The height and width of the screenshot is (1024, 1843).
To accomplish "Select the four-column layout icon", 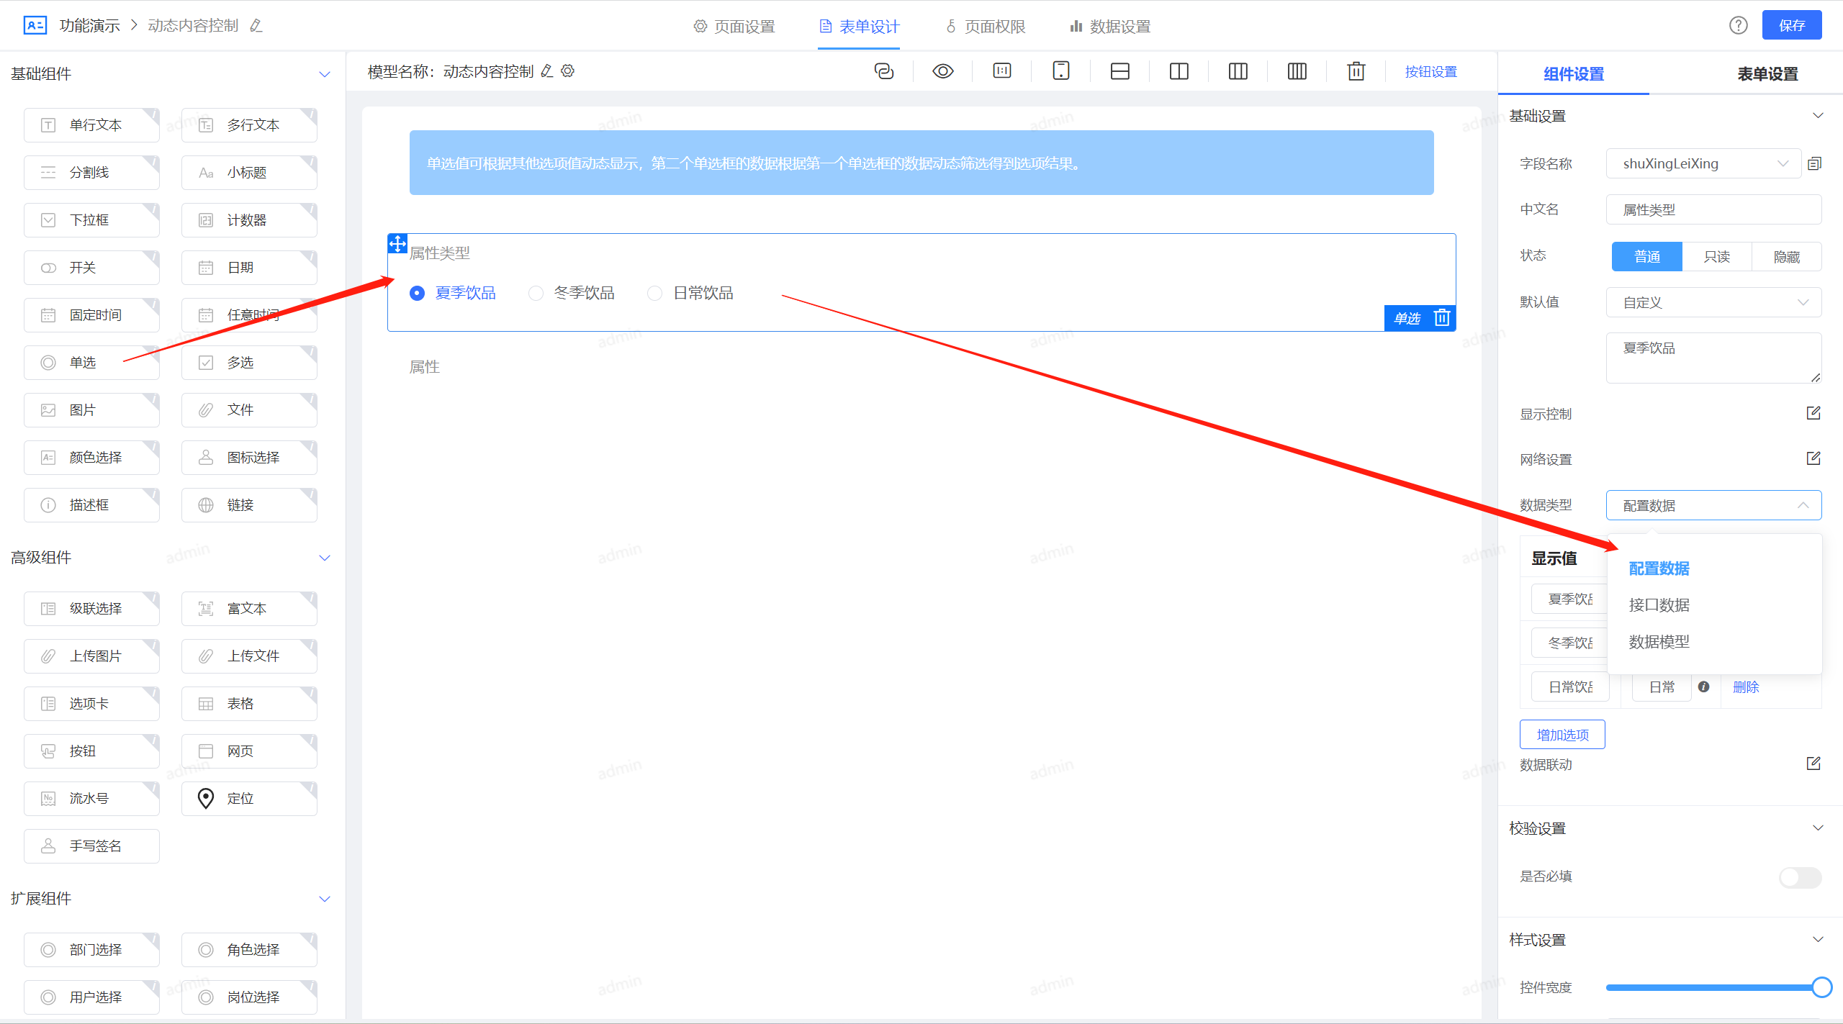I will (x=1297, y=71).
